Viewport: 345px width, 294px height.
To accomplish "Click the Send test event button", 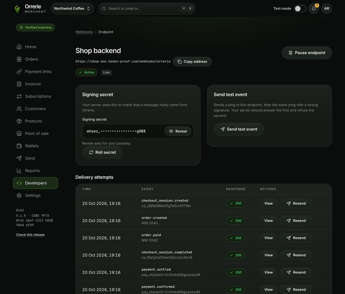I will click(239, 129).
